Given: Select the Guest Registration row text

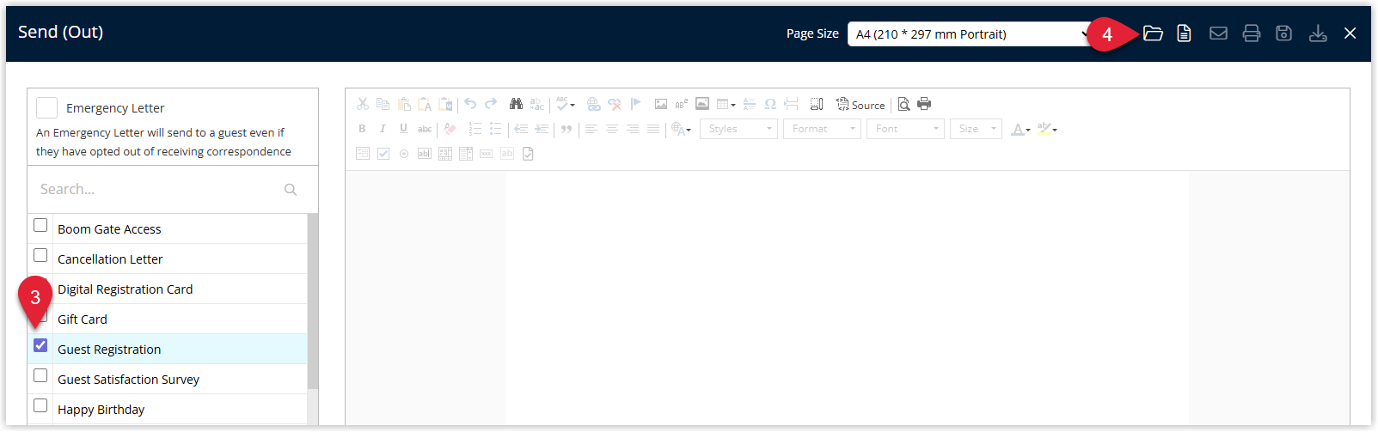Looking at the screenshot, I should coord(109,350).
